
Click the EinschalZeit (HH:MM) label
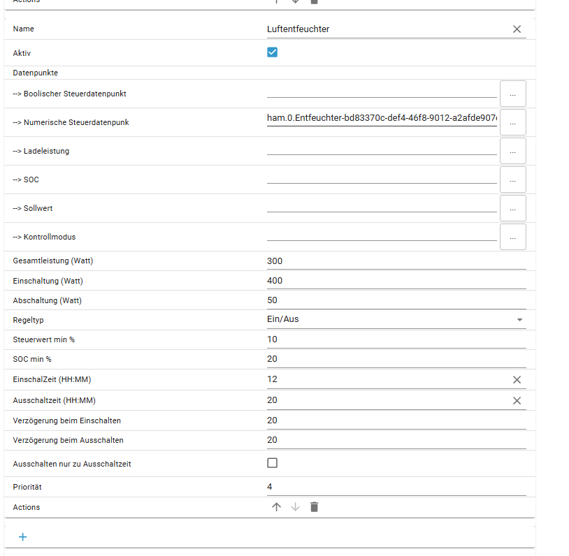pyautogui.click(x=52, y=379)
